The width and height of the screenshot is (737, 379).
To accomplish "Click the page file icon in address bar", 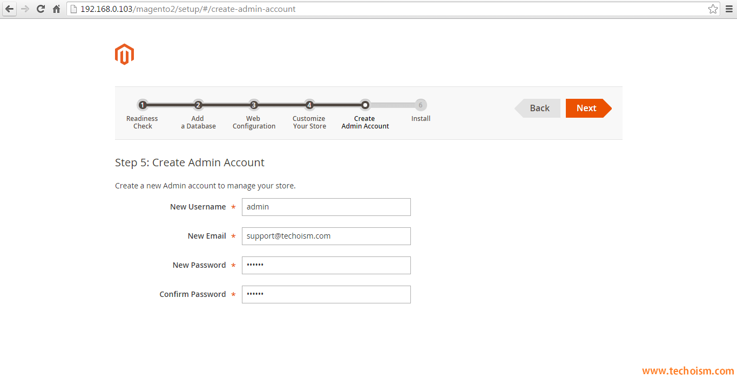I will tap(75, 9).
